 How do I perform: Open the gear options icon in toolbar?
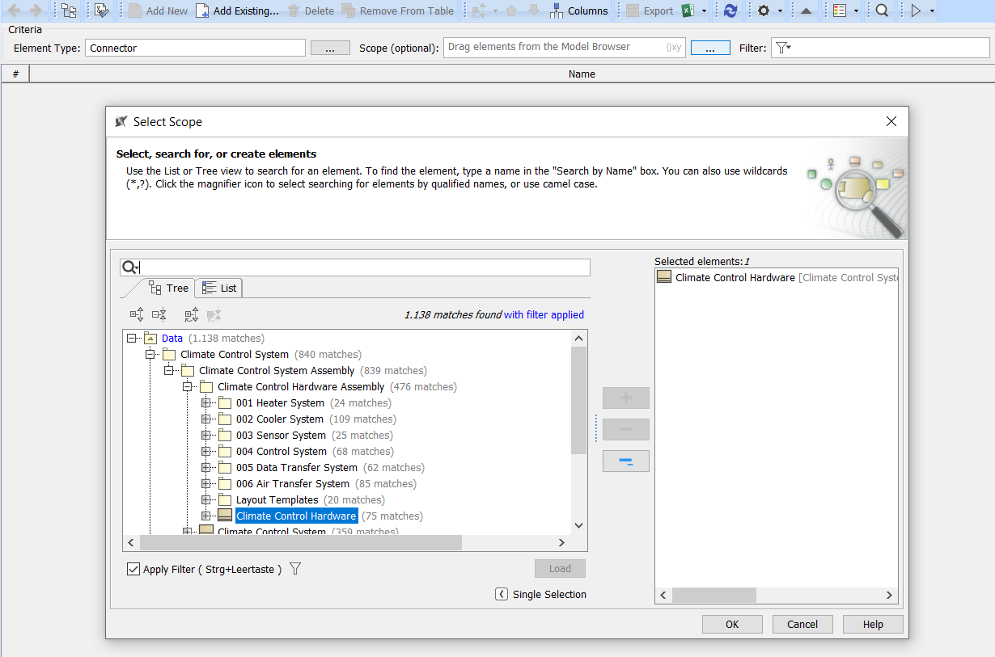pos(763,11)
